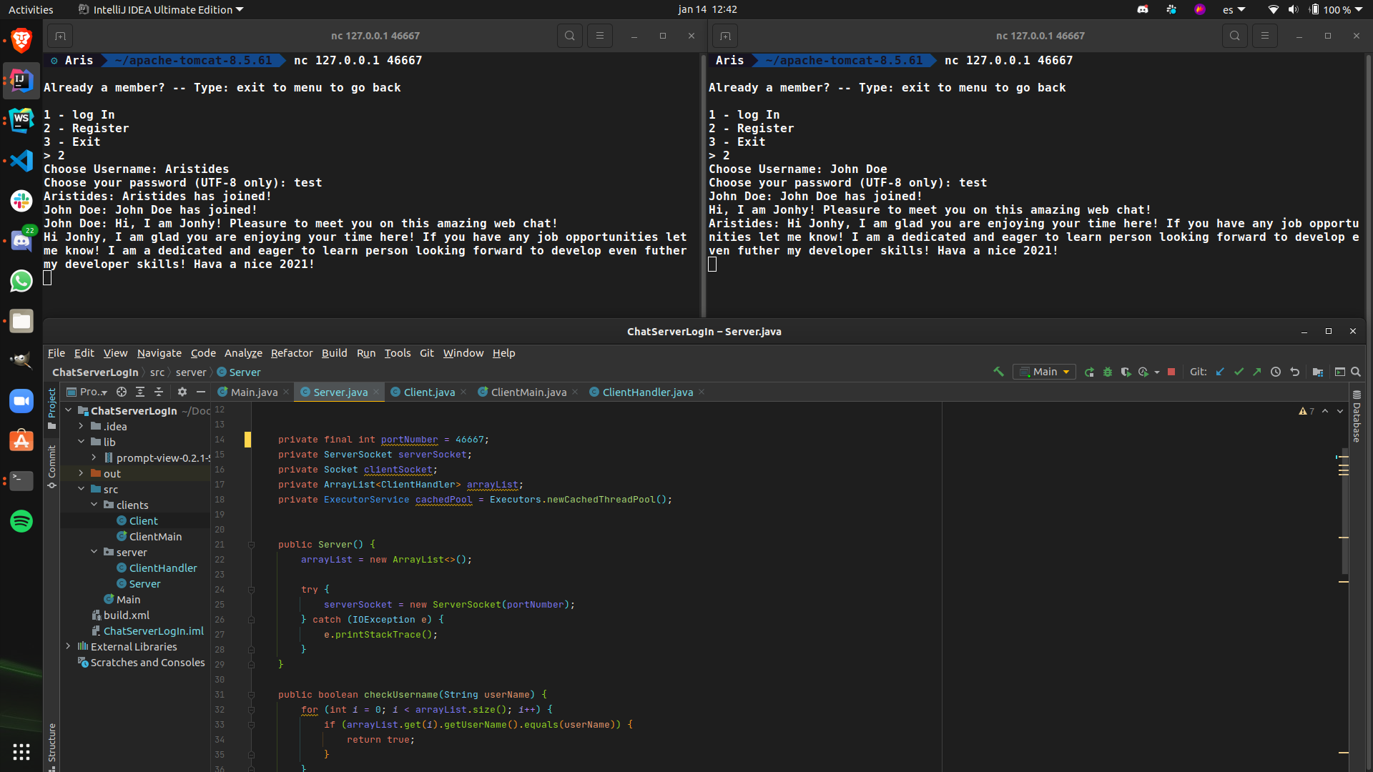Select build.xml in the project tree
Image resolution: width=1373 pixels, height=772 pixels.
click(x=126, y=615)
